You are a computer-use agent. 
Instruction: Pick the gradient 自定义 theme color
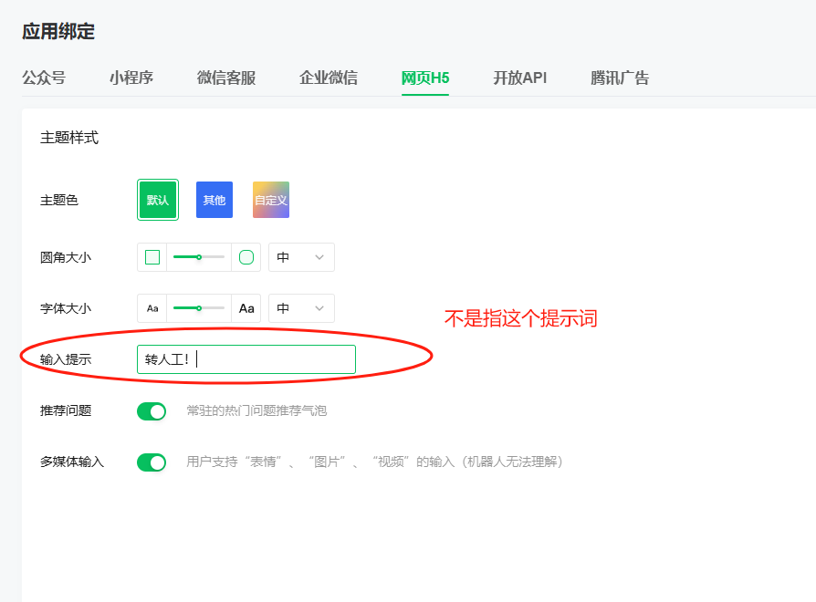pyautogui.click(x=271, y=200)
